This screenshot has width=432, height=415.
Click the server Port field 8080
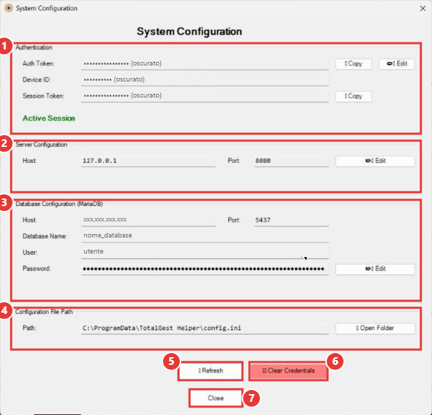[x=291, y=161]
